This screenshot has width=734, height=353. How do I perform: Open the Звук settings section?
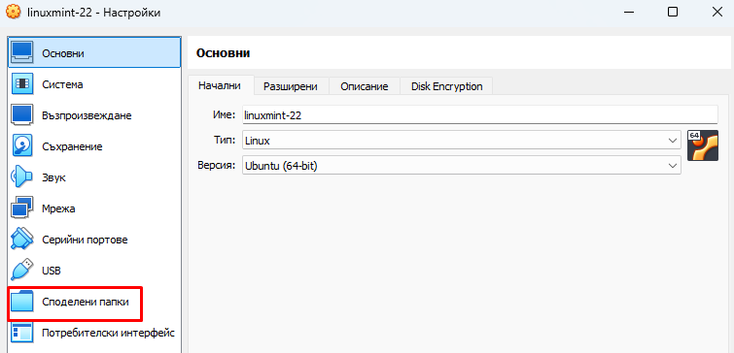pos(94,177)
